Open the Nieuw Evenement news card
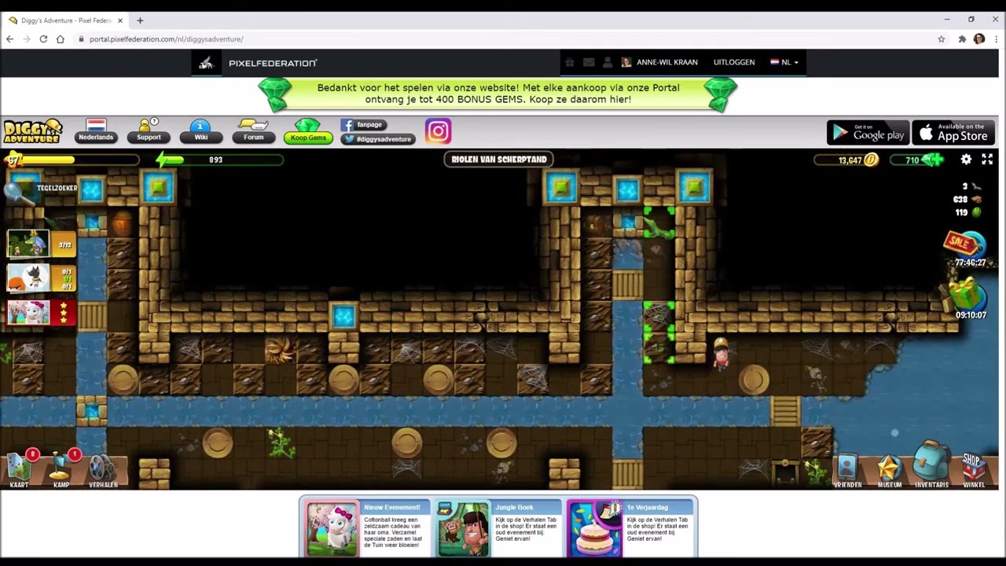This screenshot has height=566, width=1006. point(368,527)
